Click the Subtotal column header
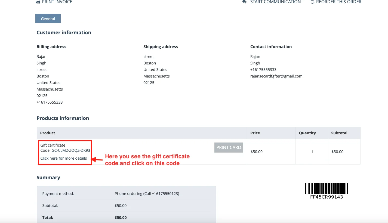The image size is (388, 223). pyautogui.click(x=339, y=133)
